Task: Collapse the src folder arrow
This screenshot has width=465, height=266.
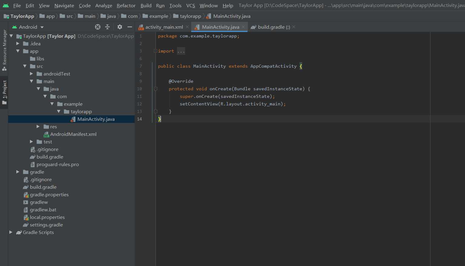Action: coord(25,66)
